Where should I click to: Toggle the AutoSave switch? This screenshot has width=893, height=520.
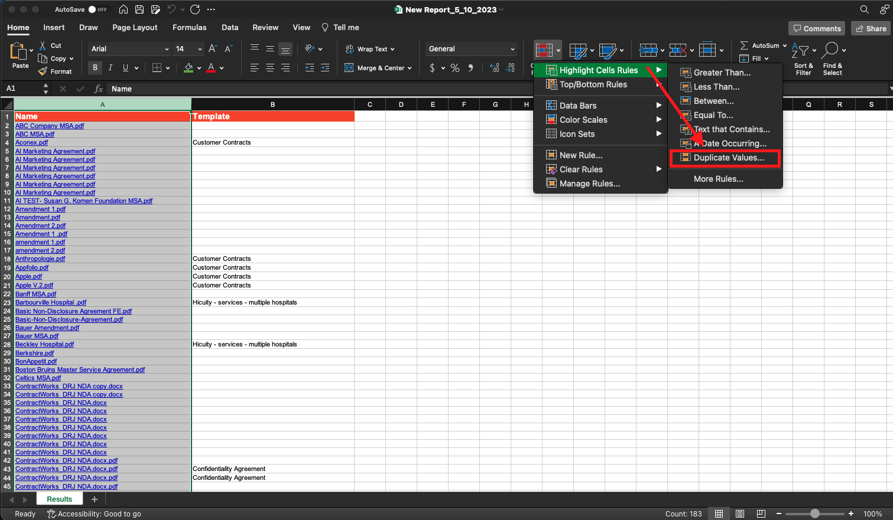98,9
